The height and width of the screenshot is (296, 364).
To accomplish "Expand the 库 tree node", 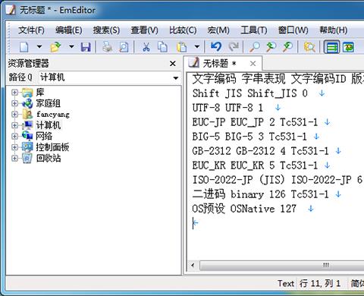I will (x=14, y=93).
